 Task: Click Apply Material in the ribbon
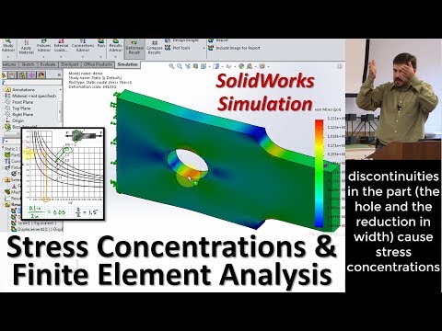(26, 48)
